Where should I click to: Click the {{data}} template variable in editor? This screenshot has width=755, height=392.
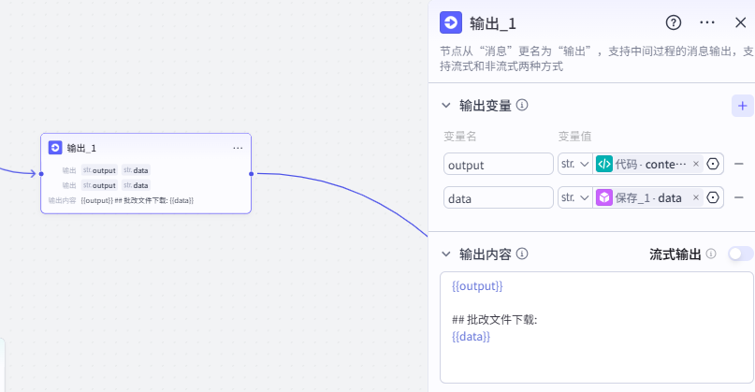pos(471,337)
